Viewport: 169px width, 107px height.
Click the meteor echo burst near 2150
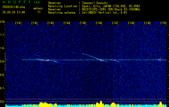pos(160,60)
